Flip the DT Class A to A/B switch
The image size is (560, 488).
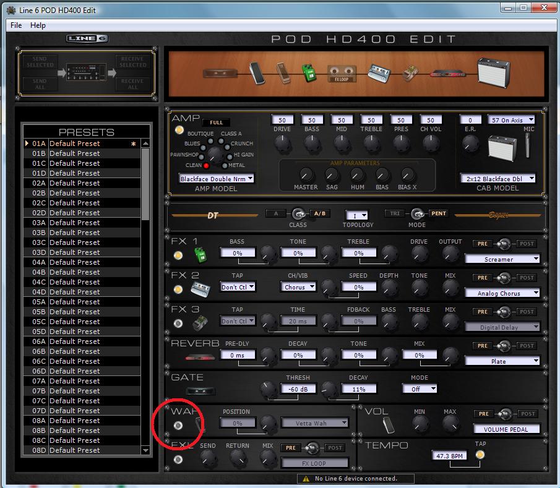[x=299, y=214]
